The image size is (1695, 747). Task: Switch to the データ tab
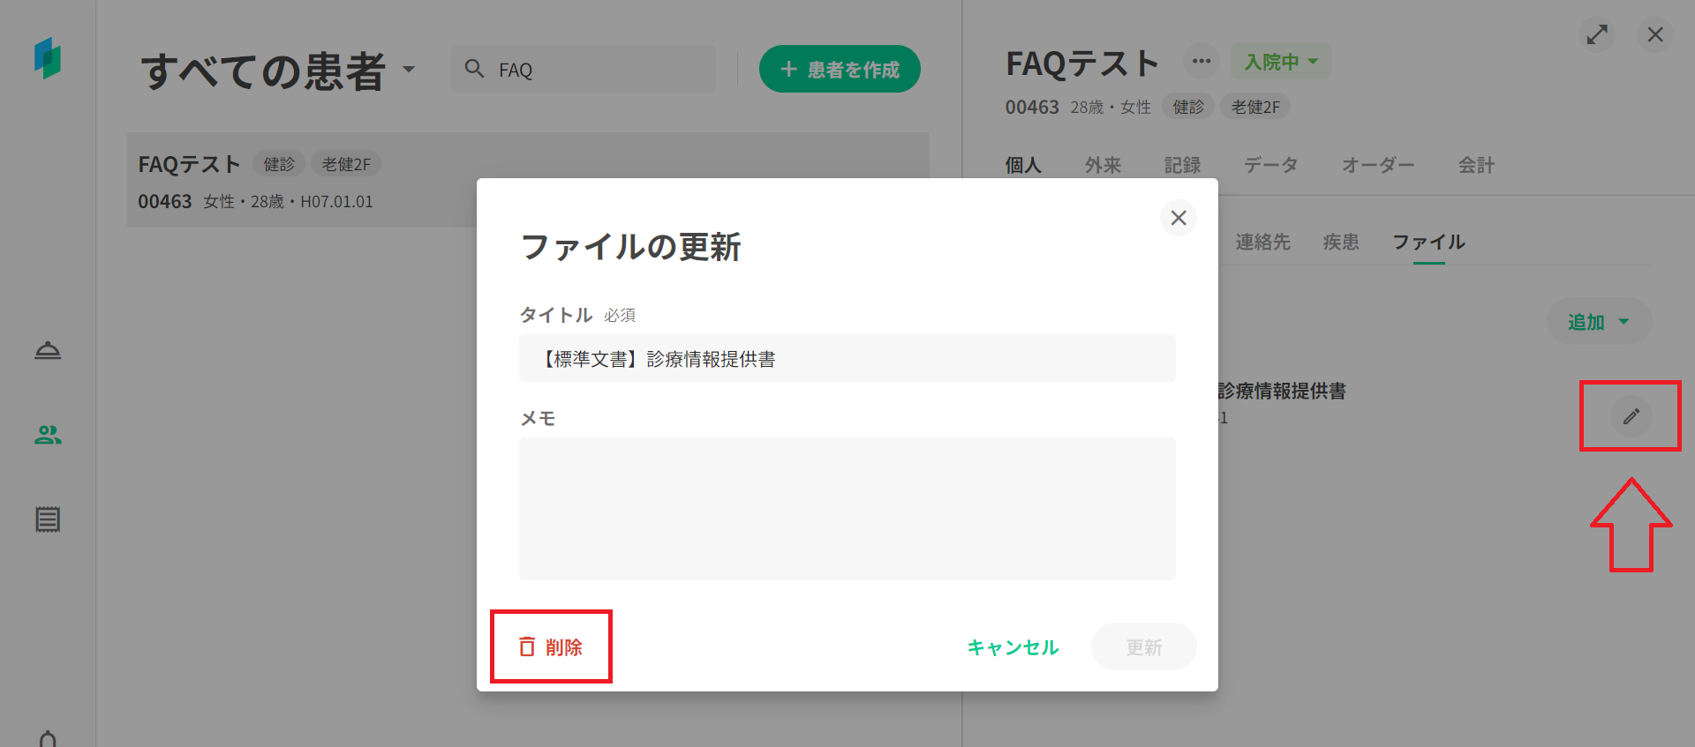[1270, 165]
